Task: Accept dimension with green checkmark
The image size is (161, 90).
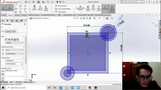Action: (2, 27)
